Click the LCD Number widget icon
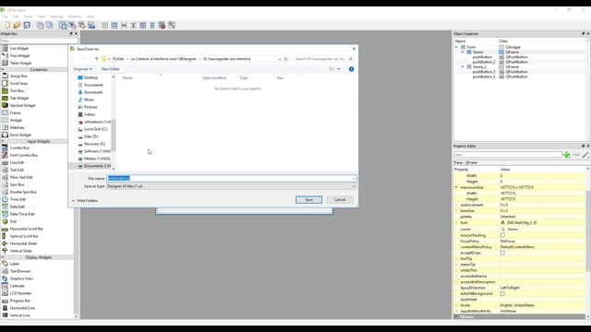 pos(5,293)
